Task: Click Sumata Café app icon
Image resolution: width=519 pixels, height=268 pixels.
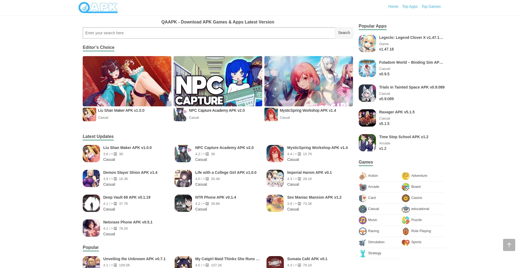Action: (275, 262)
